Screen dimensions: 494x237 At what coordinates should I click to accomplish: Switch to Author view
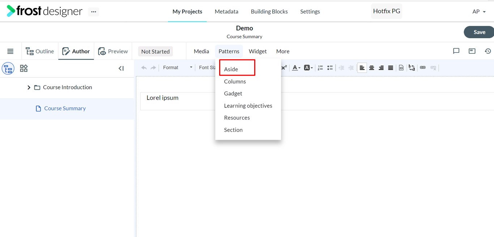(76, 51)
